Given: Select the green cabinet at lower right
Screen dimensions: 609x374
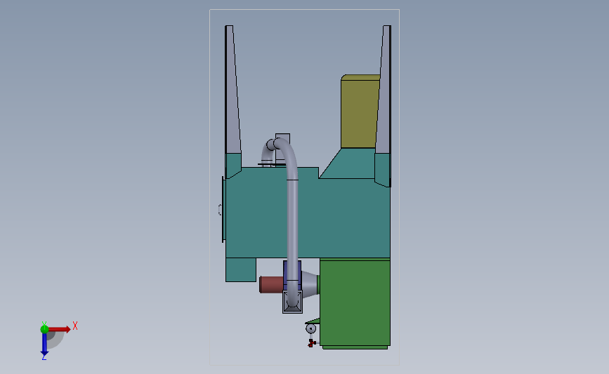Looking at the screenshot, I should coord(355,303).
